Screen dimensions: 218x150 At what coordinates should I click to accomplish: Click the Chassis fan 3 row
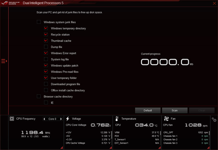(x=186, y=143)
